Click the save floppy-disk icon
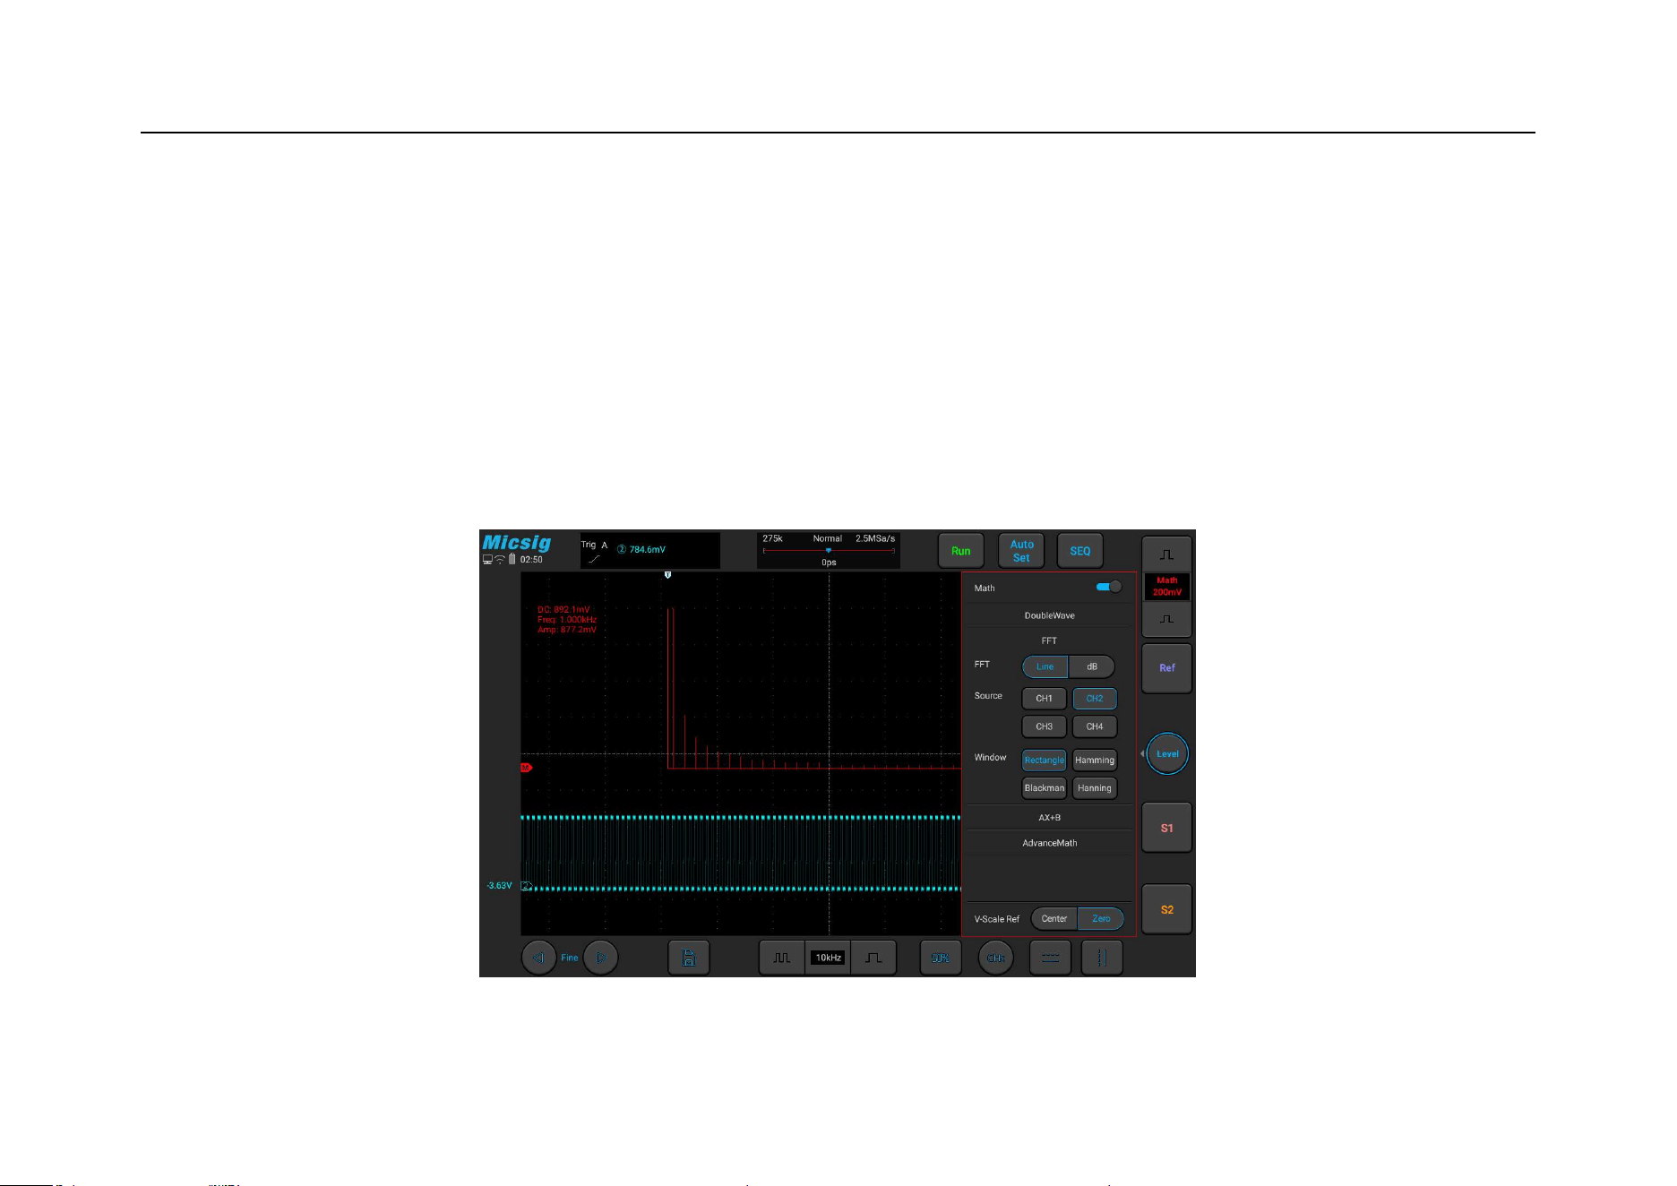1677x1186 pixels. pos(689,958)
